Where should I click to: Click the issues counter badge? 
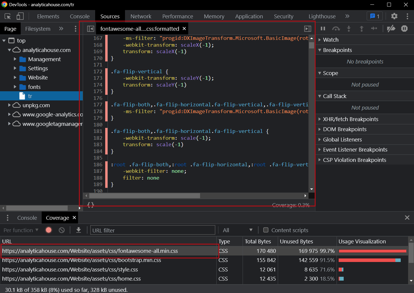tap(375, 16)
